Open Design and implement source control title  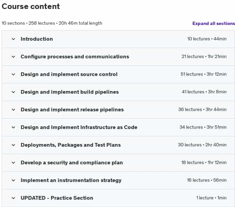tap(69, 74)
